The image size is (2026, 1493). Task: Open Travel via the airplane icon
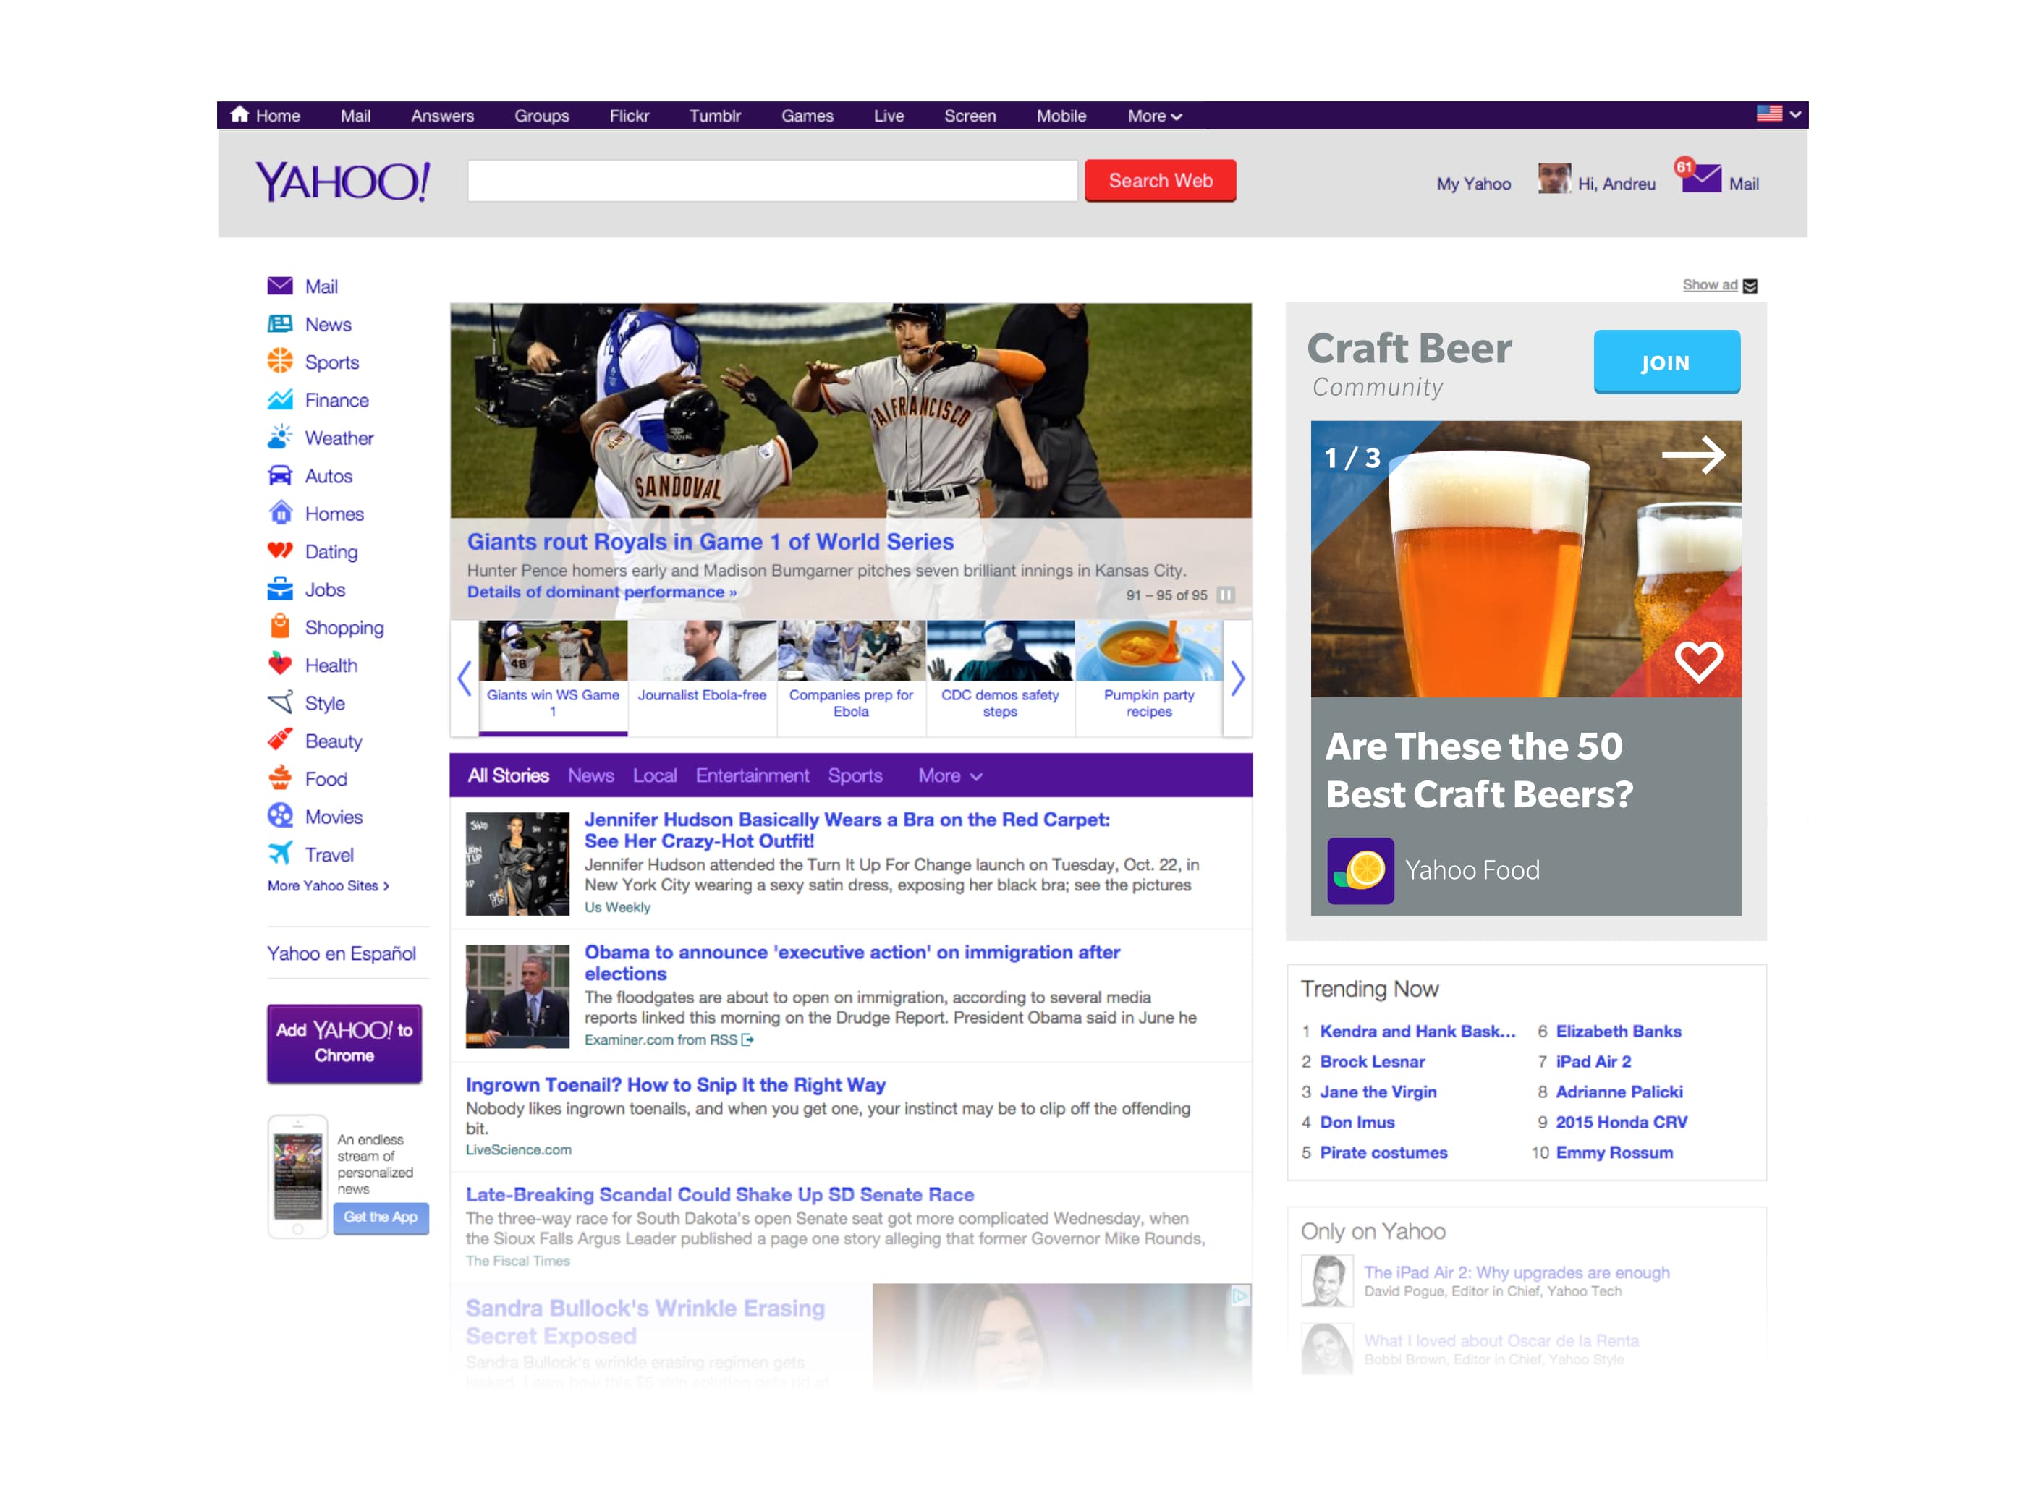tap(281, 854)
